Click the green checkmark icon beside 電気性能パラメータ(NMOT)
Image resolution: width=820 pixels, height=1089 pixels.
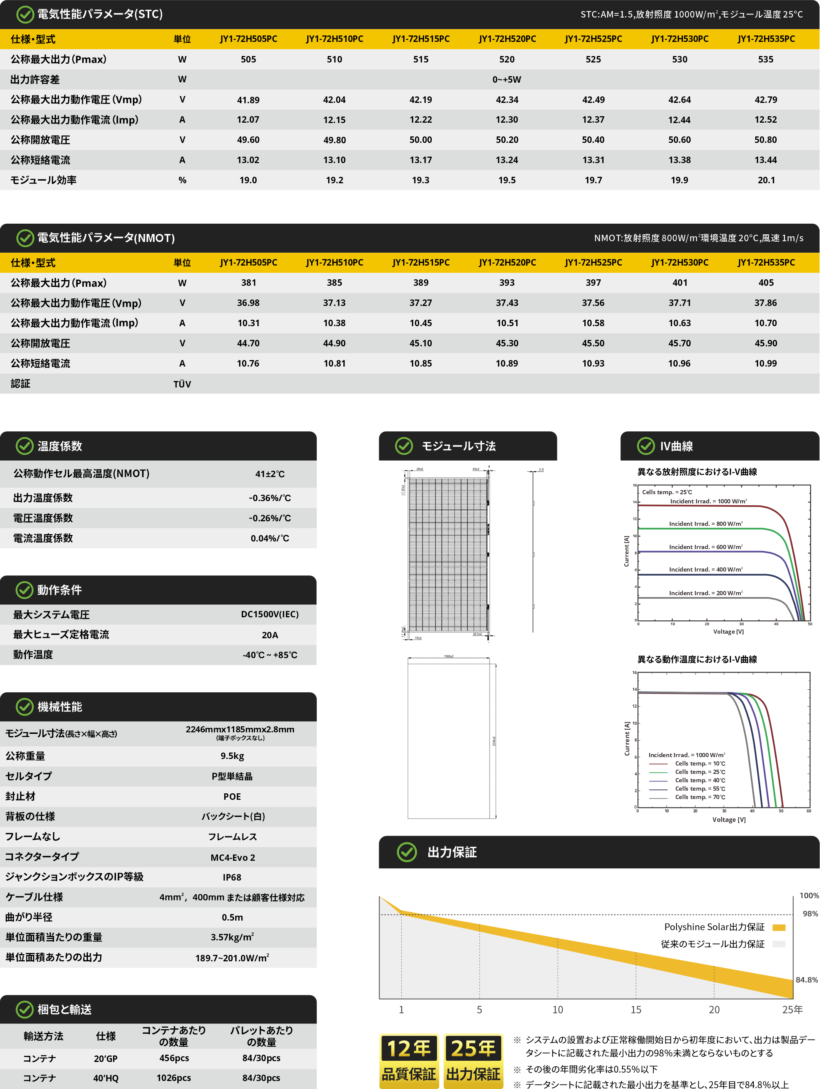[x=25, y=238]
